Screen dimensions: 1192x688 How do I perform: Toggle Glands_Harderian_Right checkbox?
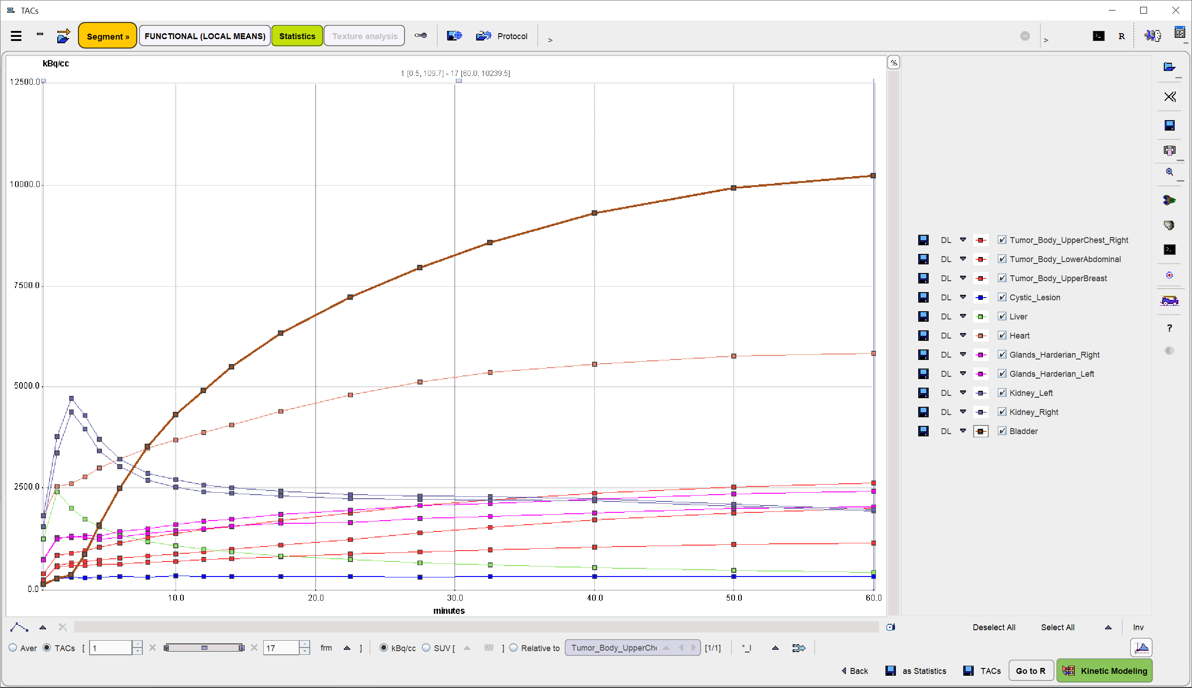tap(1002, 354)
